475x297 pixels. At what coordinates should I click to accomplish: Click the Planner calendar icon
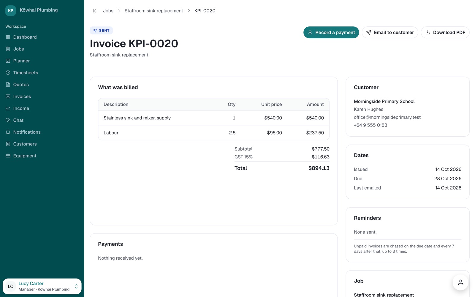coord(8,61)
